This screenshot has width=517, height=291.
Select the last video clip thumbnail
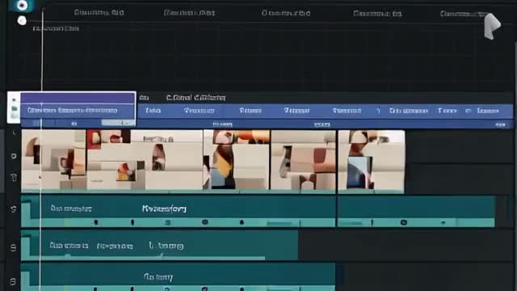(372, 160)
